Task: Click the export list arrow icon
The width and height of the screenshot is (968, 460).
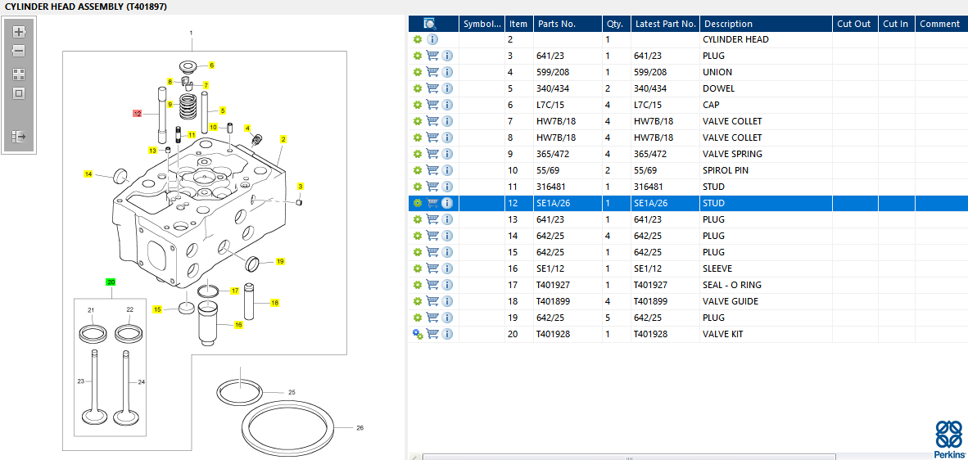Action: click(19, 136)
